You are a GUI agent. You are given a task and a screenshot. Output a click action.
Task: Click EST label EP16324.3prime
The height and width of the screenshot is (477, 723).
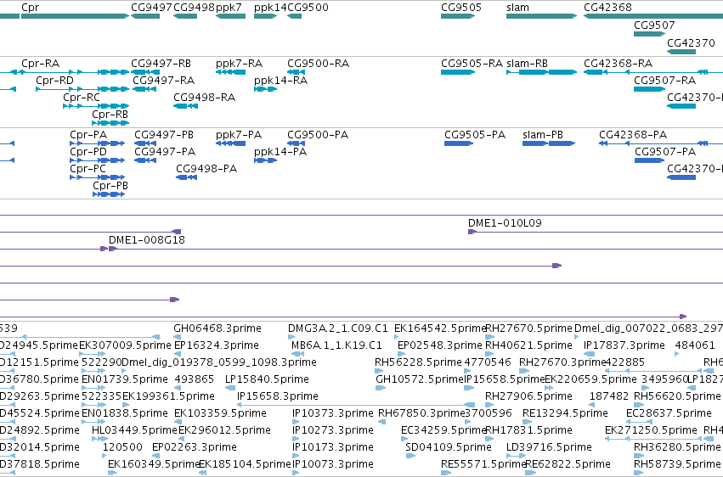click(x=217, y=345)
